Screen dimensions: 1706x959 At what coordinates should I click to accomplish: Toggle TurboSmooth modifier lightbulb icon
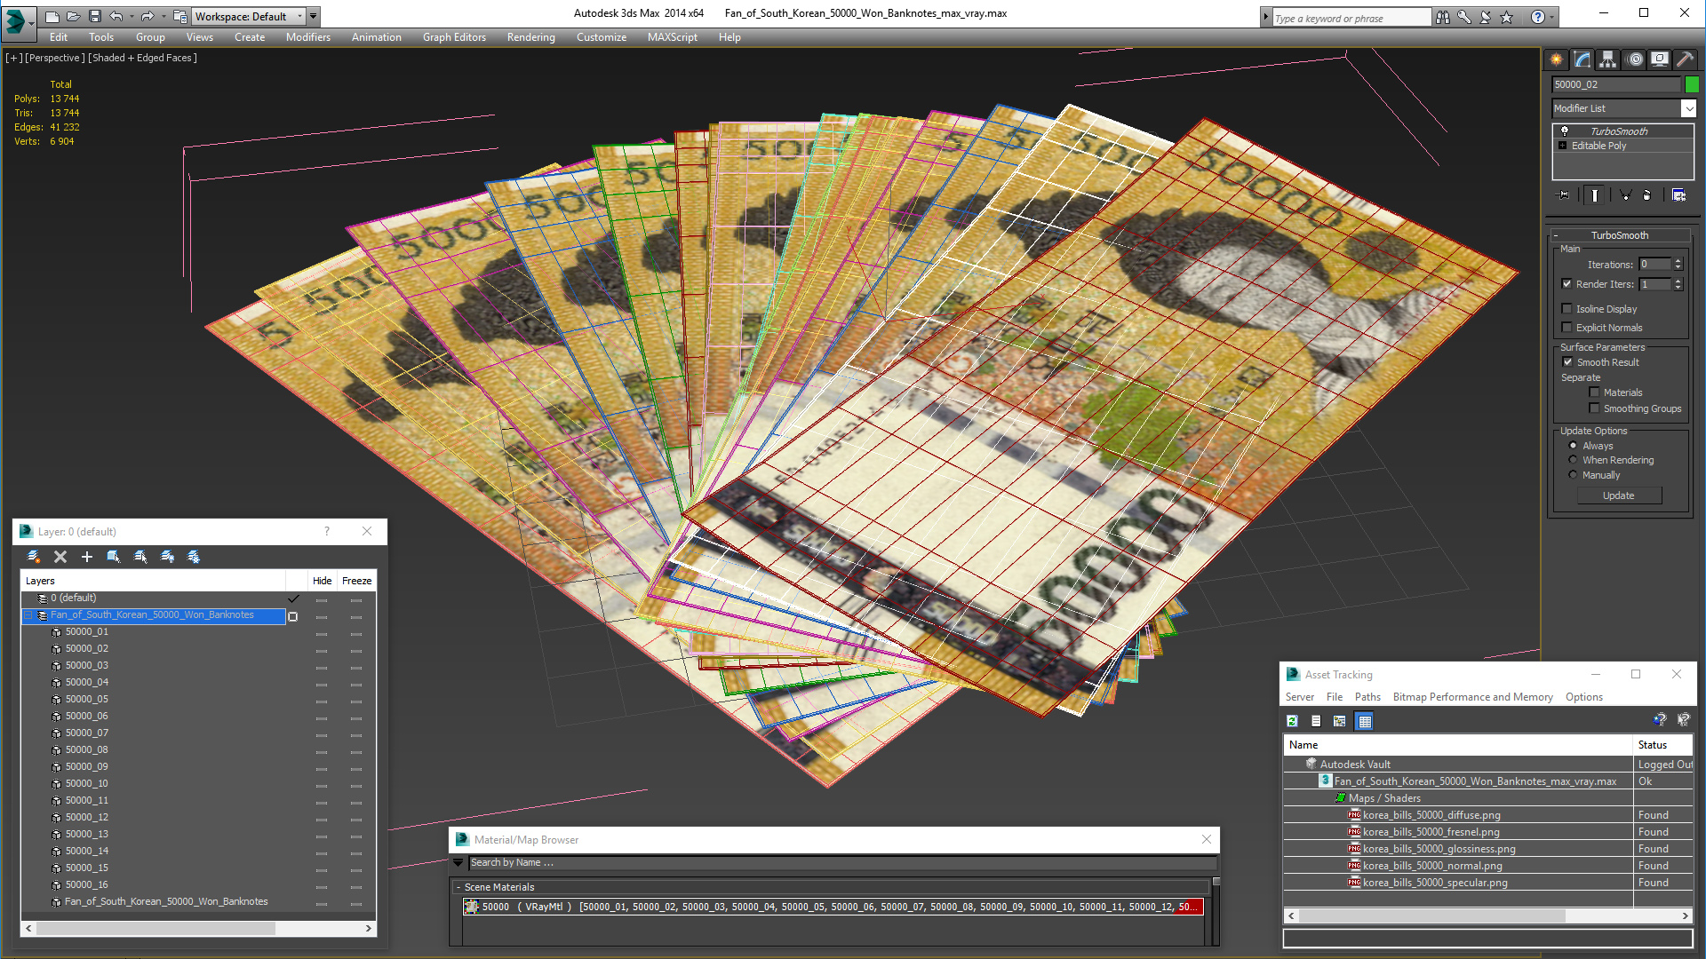1565,131
